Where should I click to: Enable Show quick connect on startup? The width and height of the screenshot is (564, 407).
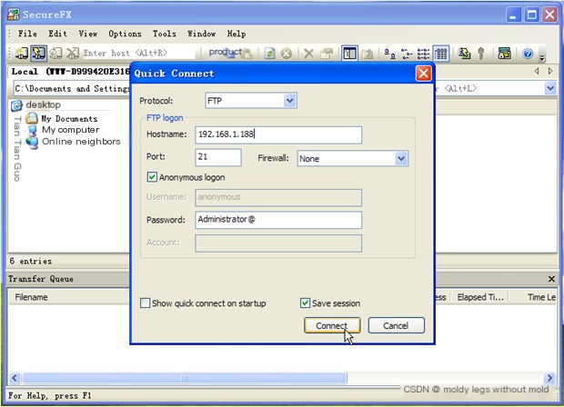[145, 303]
